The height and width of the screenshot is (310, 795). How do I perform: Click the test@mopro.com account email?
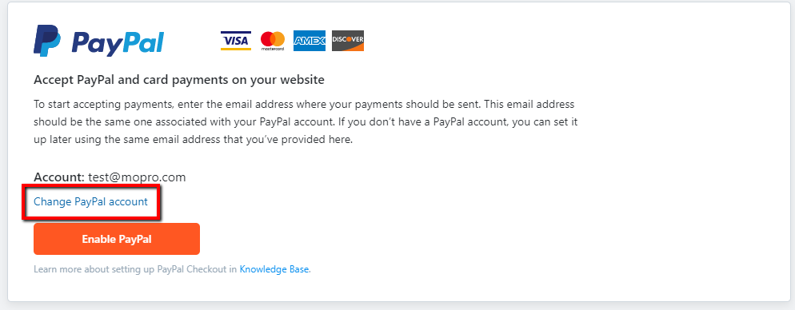click(137, 177)
